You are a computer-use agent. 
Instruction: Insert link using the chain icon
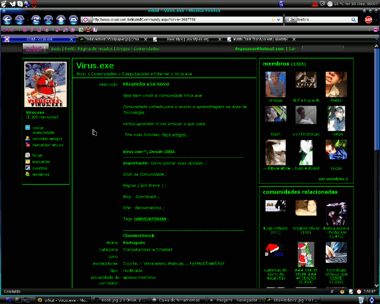click(x=58, y=30)
